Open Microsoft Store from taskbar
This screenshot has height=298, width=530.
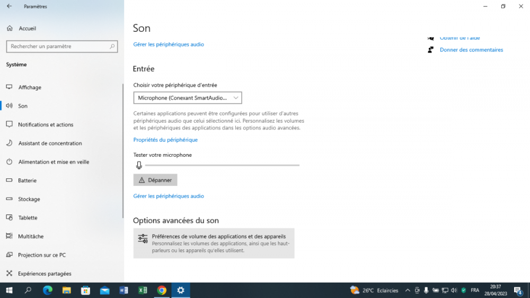(x=85, y=290)
